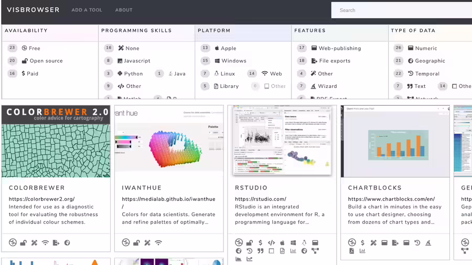Visit the medialab.github.io/iwanthue link

[x=168, y=203]
